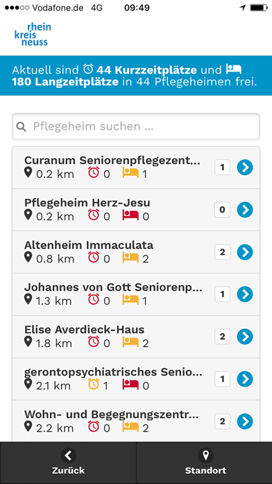Click the magnifier icon in search field
The width and height of the screenshot is (272, 484).
click(x=22, y=127)
